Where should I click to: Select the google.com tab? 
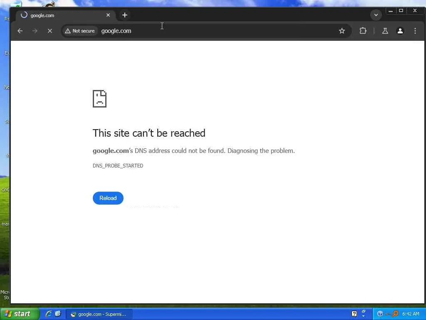[66, 15]
